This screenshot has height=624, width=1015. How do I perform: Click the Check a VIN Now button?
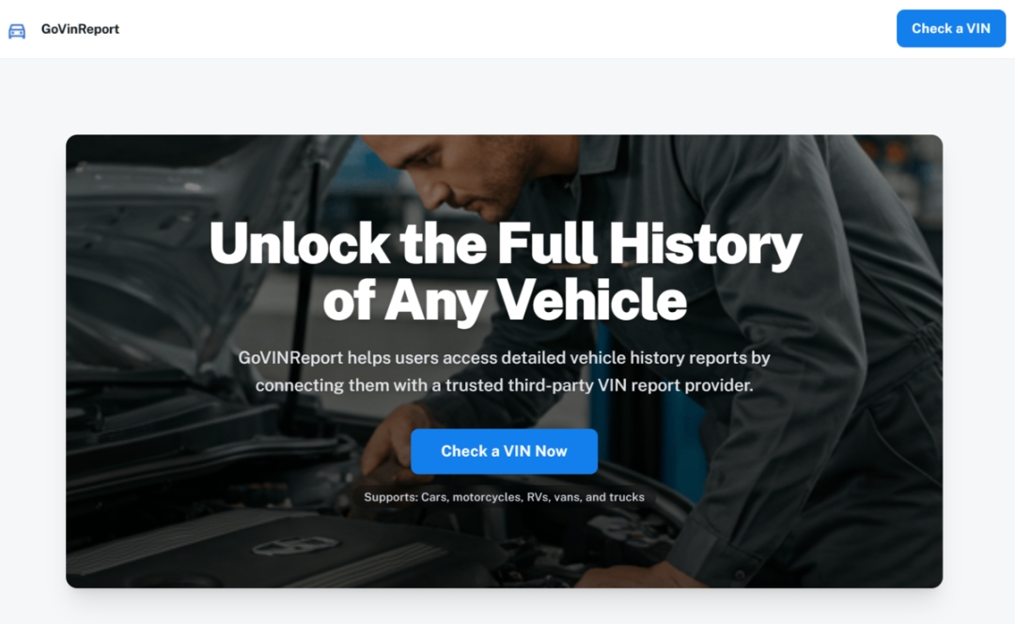tap(505, 451)
